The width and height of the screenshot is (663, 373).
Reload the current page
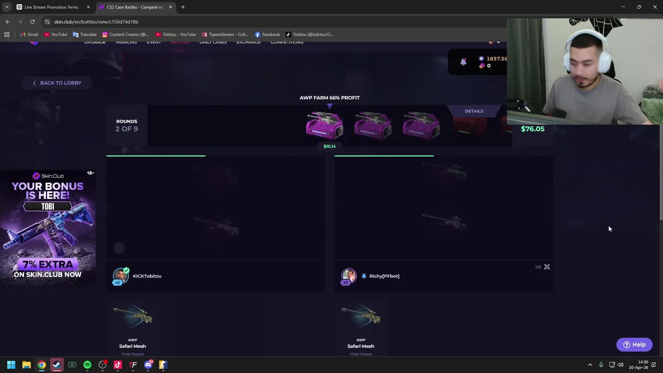tap(32, 22)
